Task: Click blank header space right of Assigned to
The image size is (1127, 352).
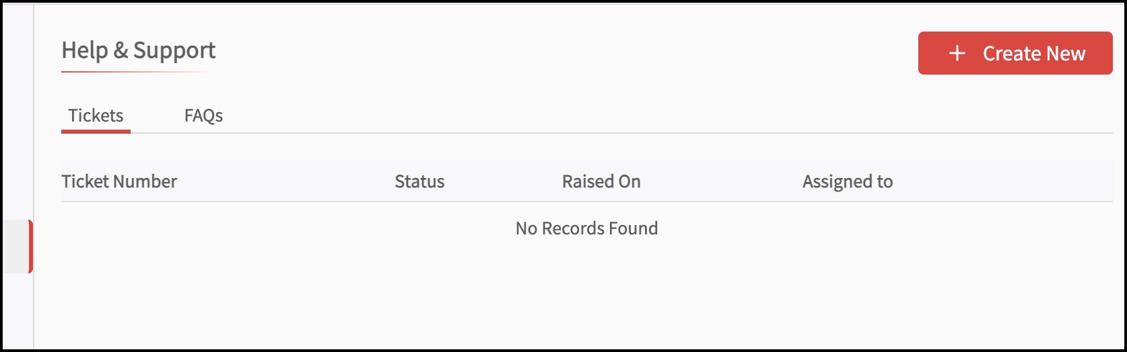Action: (x=1003, y=181)
